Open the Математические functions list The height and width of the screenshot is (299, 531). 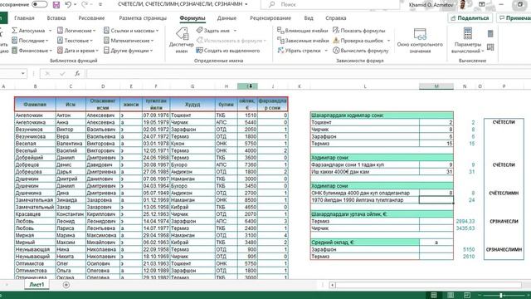point(129,41)
